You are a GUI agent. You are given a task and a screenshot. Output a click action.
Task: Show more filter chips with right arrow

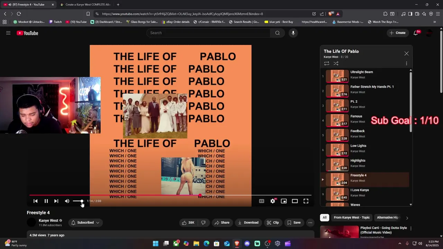click(x=407, y=218)
